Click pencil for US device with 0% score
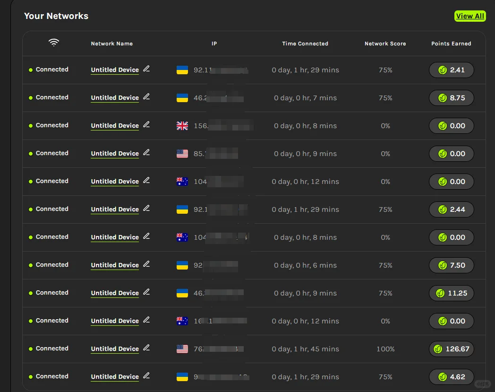This screenshot has width=495, height=392. pos(146,152)
